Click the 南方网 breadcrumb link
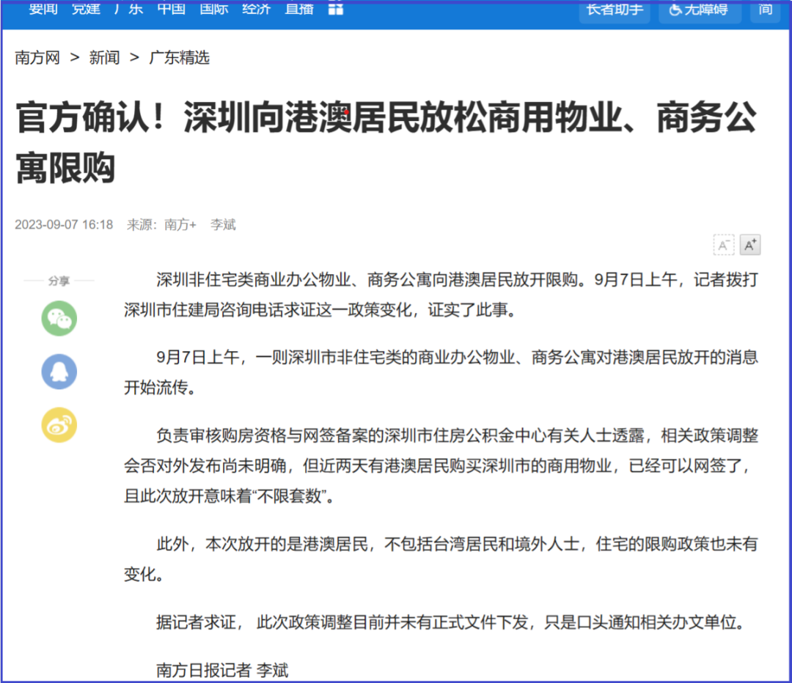This screenshot has height=683, width=792. (x=37, y=58)
